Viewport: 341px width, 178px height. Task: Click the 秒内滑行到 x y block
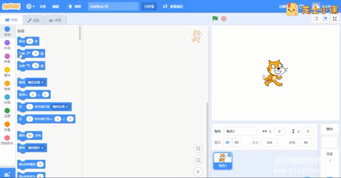pyautogui.click(x=46, y=119)
